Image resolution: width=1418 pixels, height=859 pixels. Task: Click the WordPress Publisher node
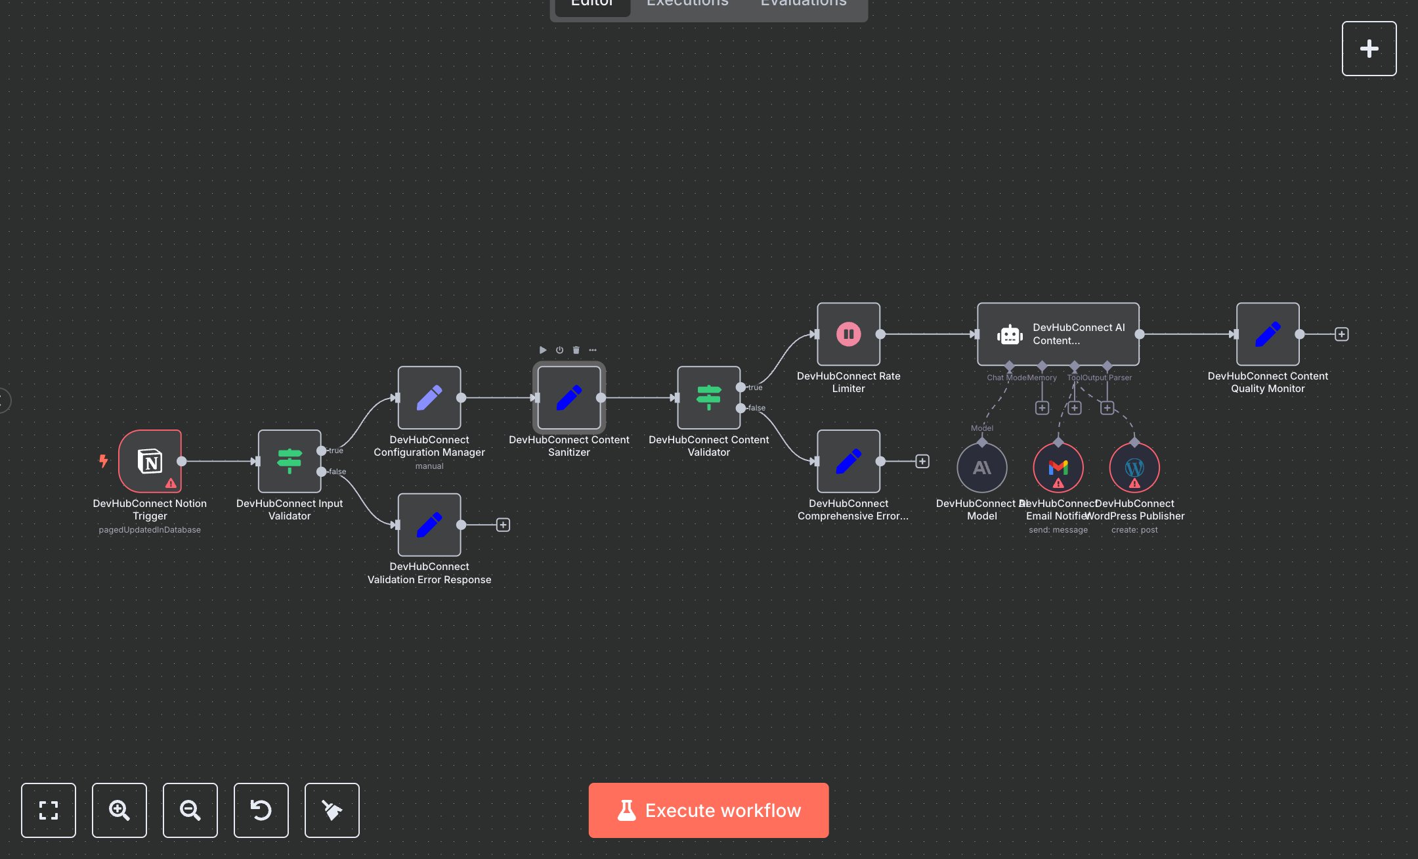(1134, 468)
